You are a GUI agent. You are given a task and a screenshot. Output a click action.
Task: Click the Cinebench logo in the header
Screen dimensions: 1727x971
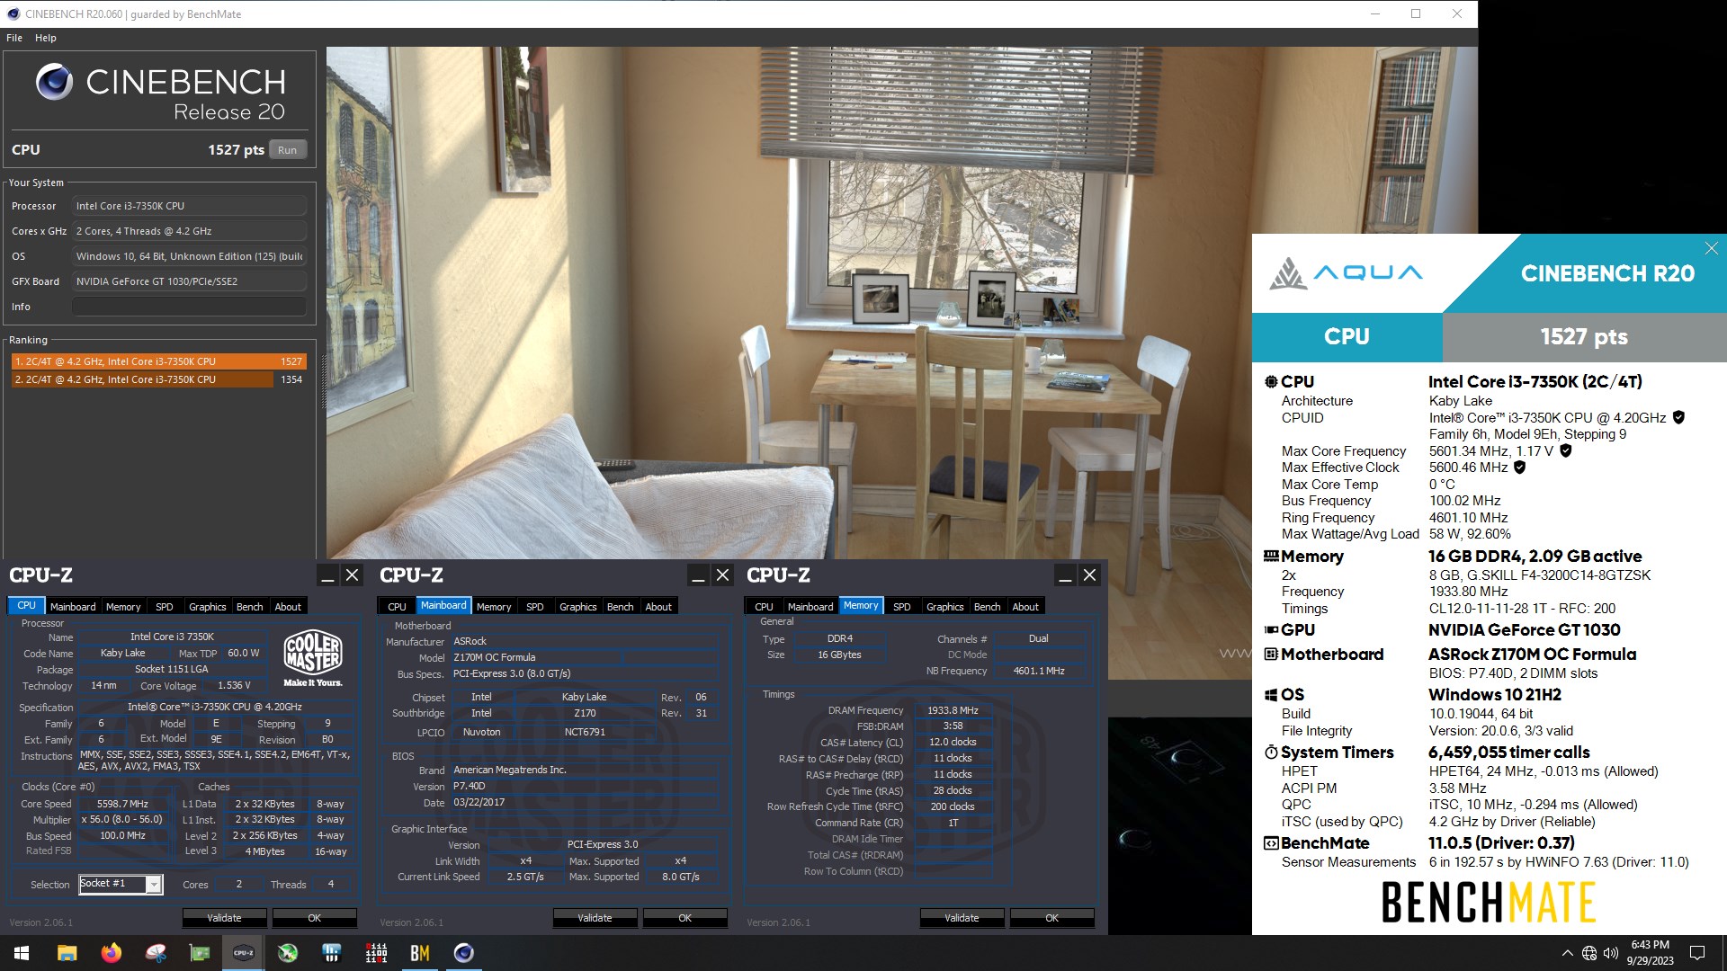click(x=54, y=82)
